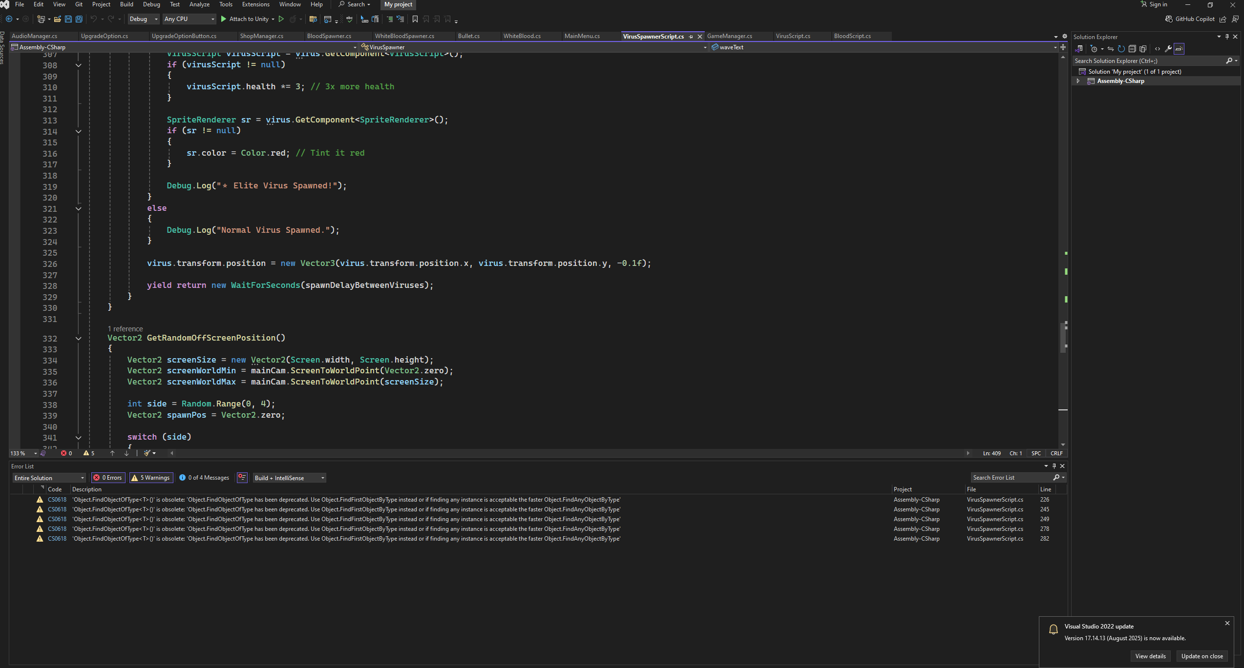Click the Open File folder icon
This screenshot has width=1244, height=668.
[x=57, y=19]
